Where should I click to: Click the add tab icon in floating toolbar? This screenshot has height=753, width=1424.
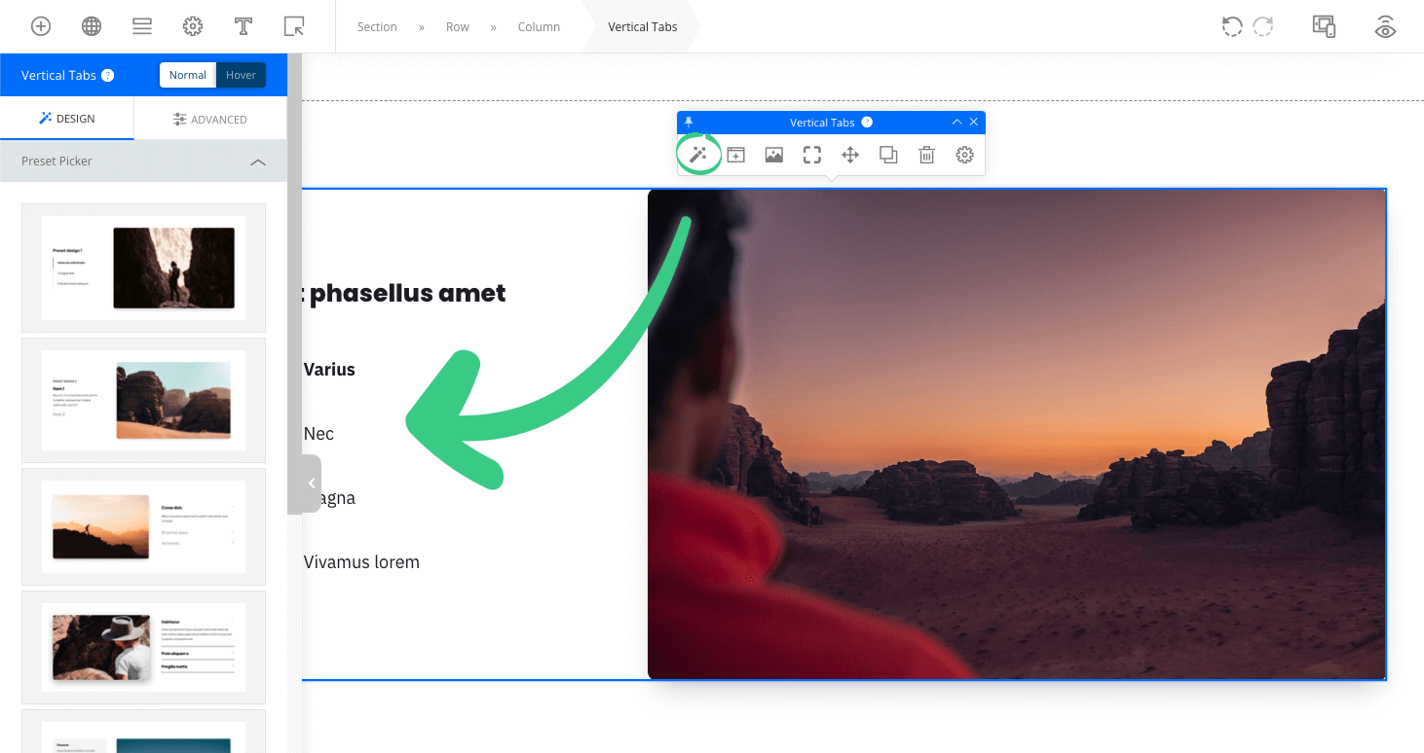click(x=736, y=155)
